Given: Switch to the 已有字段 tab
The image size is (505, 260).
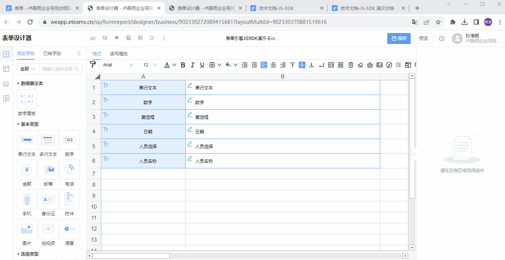Looking at the screenshot, I should 52,53.
